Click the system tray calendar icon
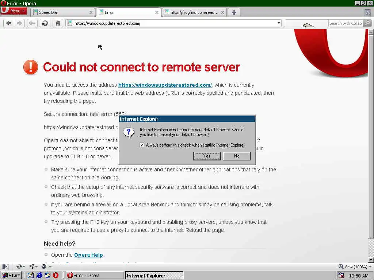 341,276
